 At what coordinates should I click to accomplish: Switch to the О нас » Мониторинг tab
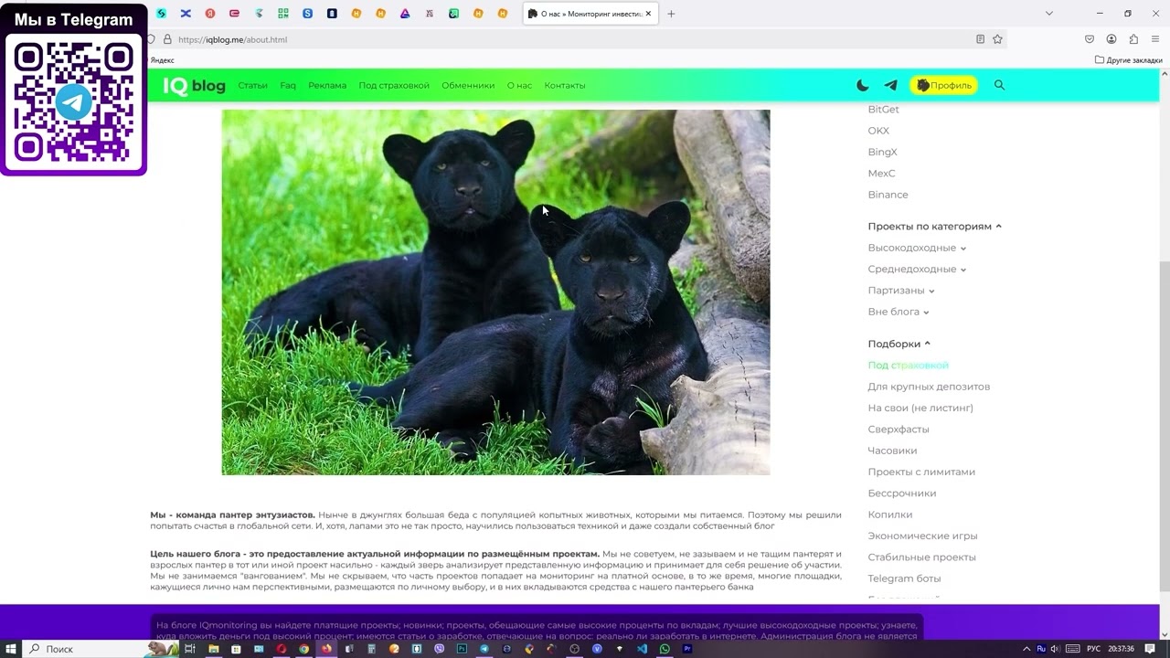590,14
